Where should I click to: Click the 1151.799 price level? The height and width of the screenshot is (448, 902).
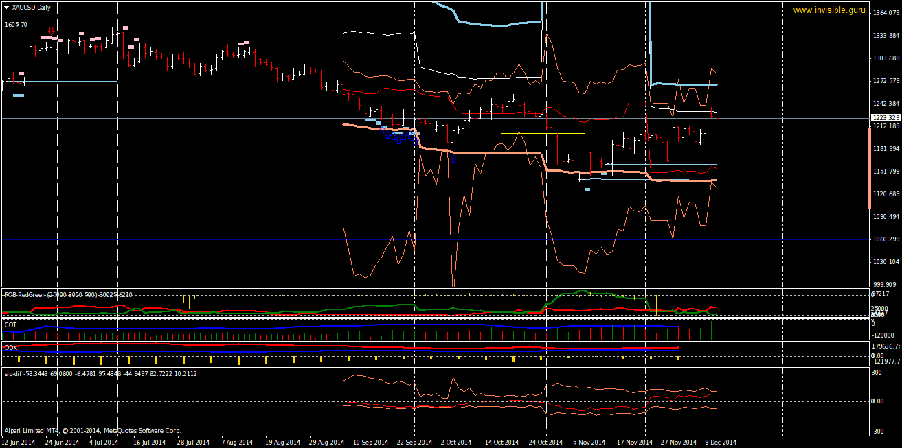886,172
